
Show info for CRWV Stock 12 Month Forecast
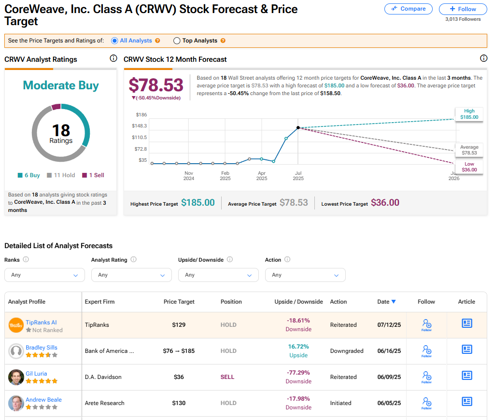point(483,58)
